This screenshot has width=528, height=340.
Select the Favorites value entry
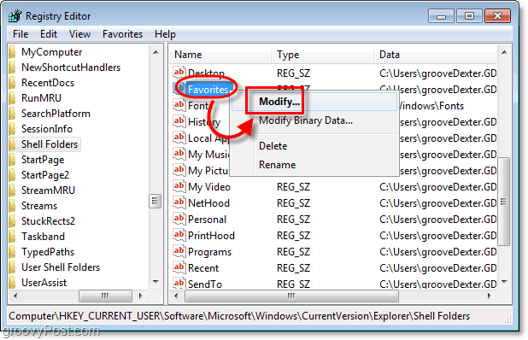click(208, 89)
